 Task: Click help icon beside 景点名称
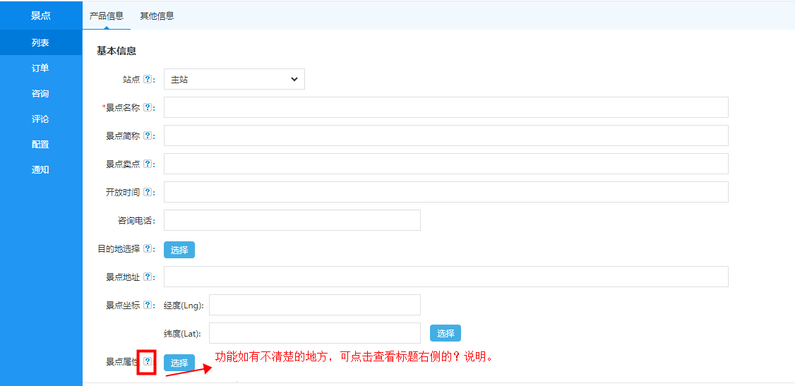147,108
